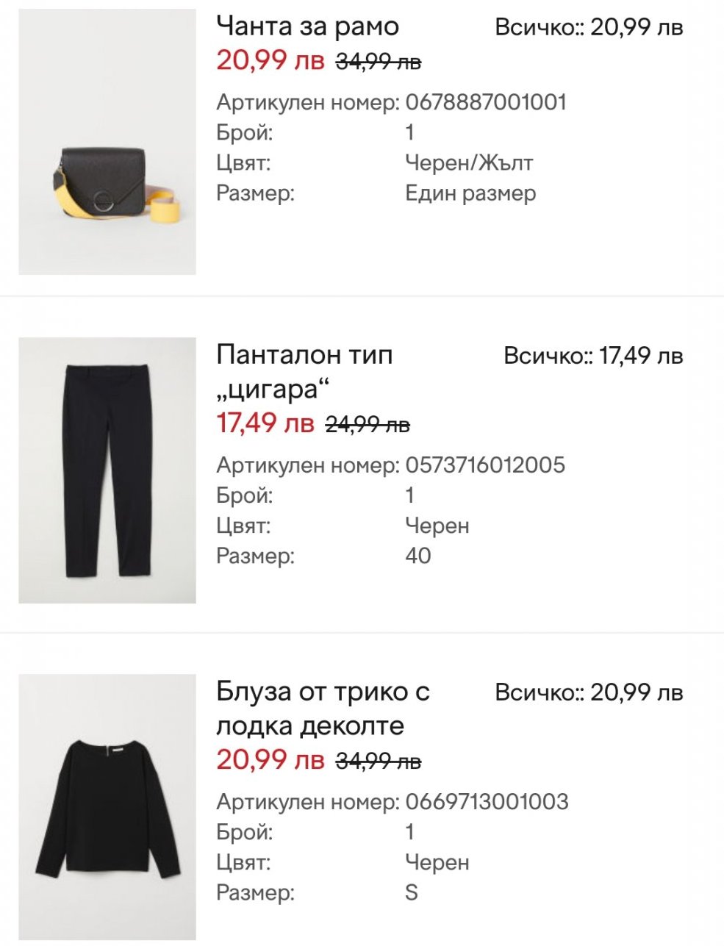This screenshot has height=946, width=724.
Task: Click the red 17,49 лв sale price
Action: pyautogui.click(x=265, y=423)
